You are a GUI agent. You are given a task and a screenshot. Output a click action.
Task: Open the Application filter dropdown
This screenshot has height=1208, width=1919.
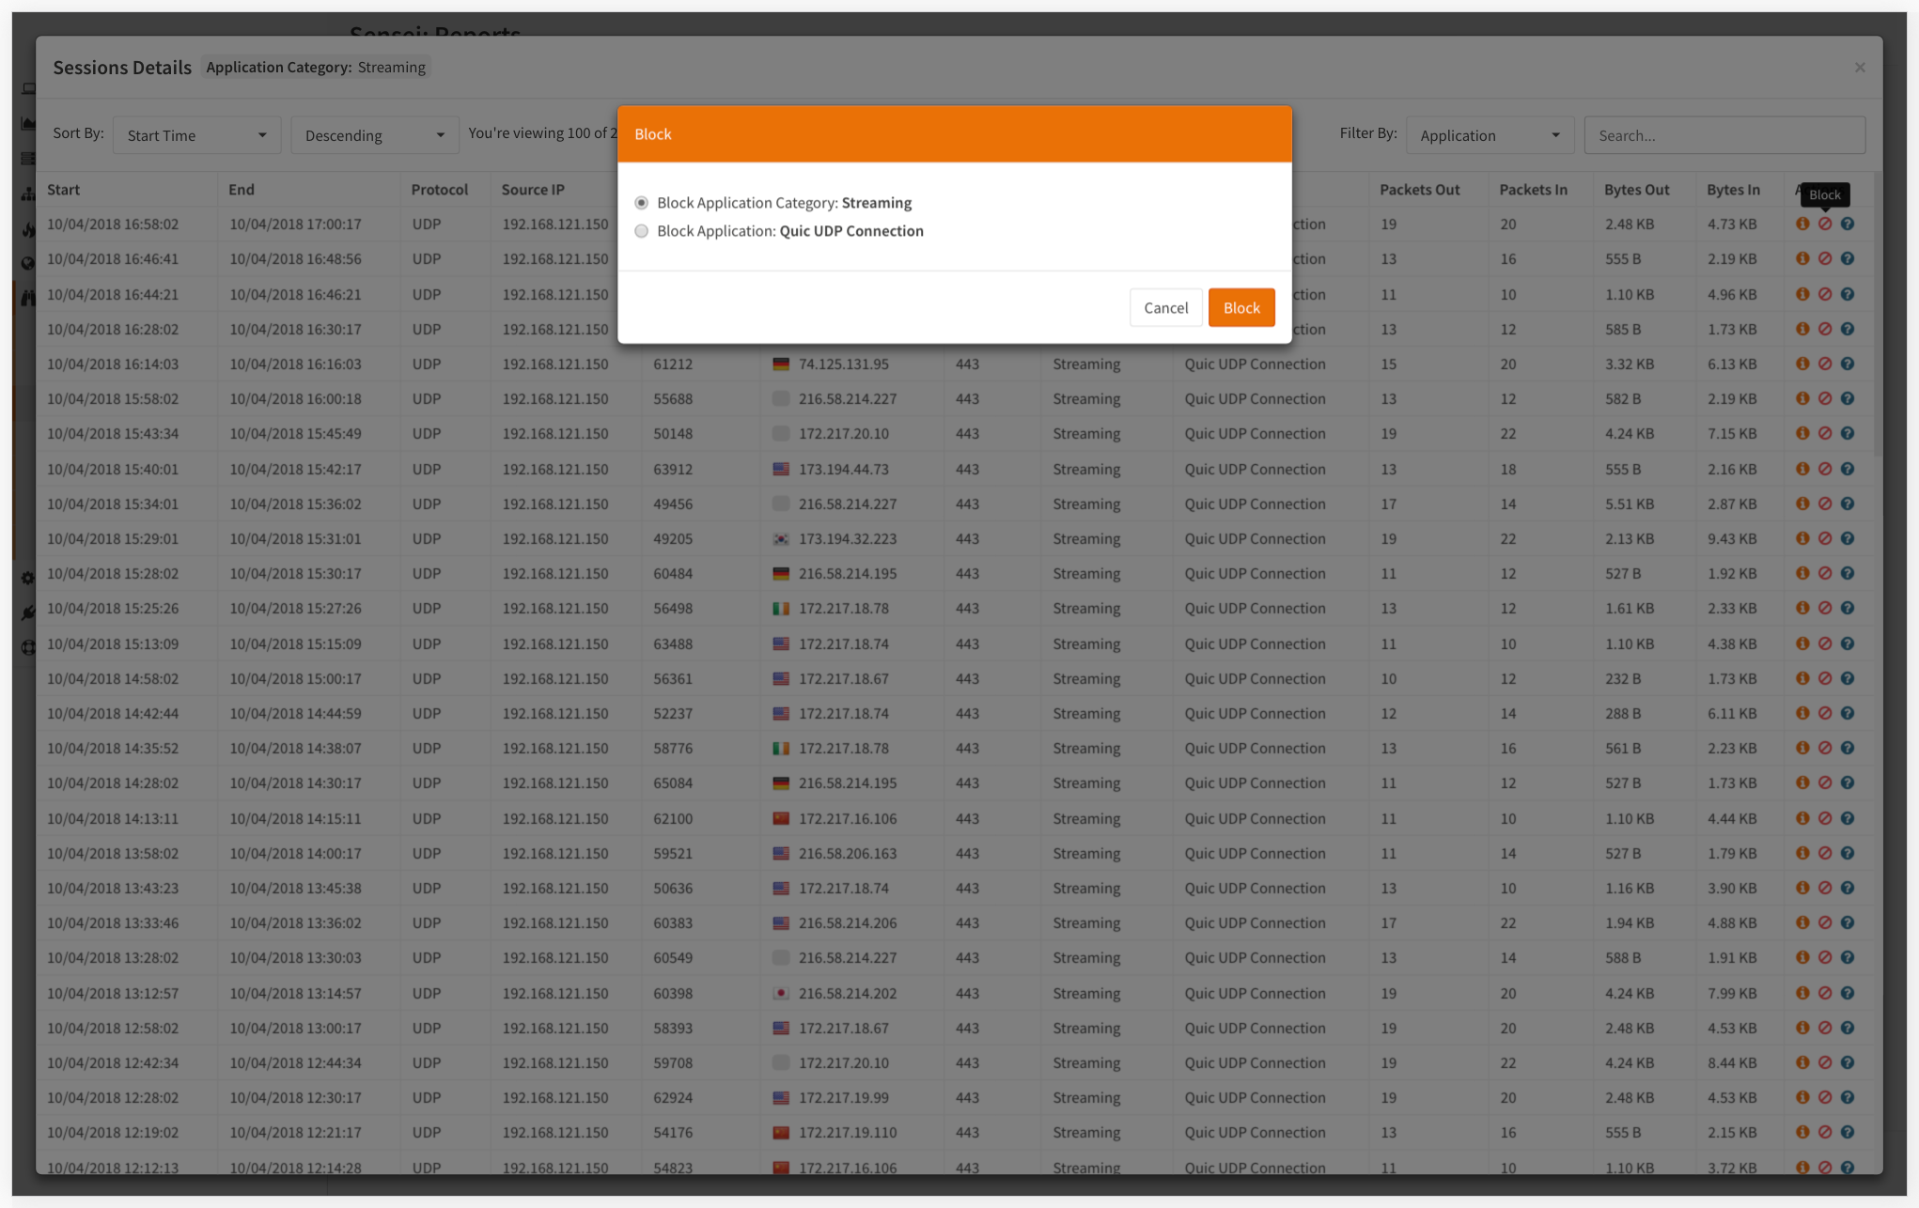coord(1489,135)
